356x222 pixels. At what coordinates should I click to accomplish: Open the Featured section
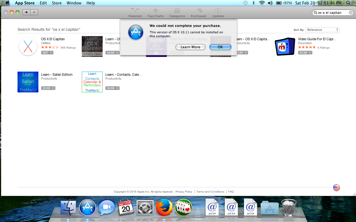[x=135, y=13]
